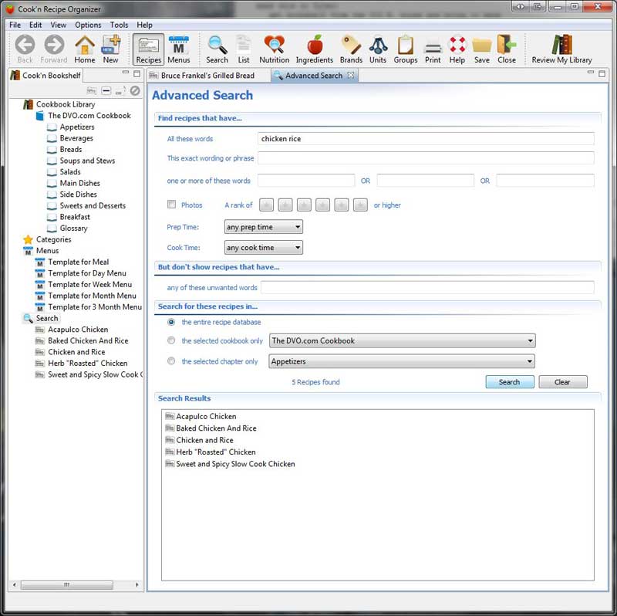This screenshot has width=617, height=616.
Task: Set rank to the fifth star
Action: [x=342, y=205]
